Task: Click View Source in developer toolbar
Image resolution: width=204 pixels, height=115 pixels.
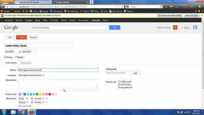Action: coord(116,11)
